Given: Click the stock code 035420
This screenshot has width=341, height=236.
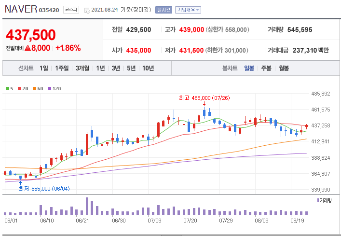Looking at the screenshot, I should tap(49, 10).
